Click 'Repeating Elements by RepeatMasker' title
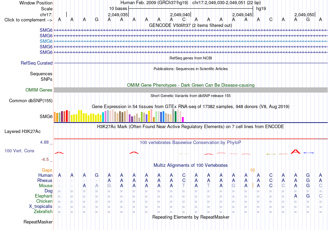 (x=191, y=217)
